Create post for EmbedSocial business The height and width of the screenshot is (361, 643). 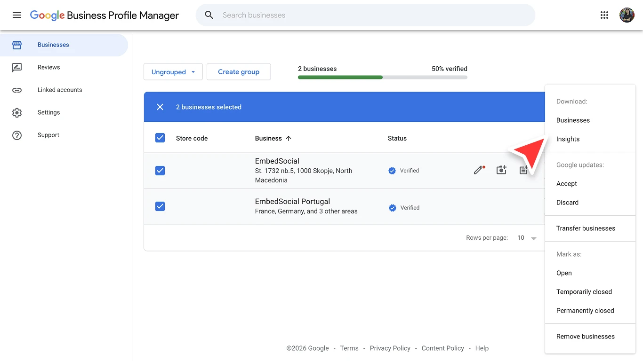[x=523, y=170]
